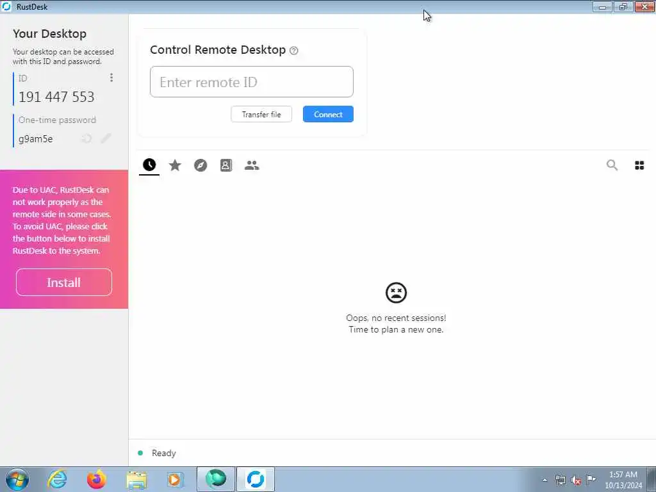656x492 pixels.
Task: Open the Discovered compass tab
Action: [201, 165]
